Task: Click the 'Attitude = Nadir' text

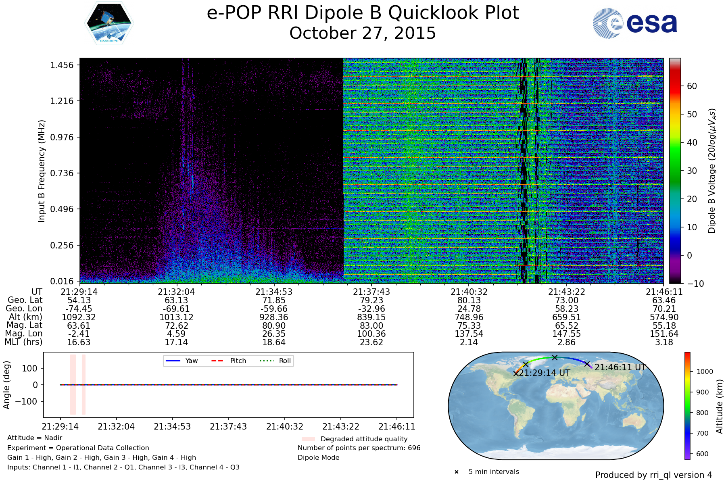Action: pos(35,438)
